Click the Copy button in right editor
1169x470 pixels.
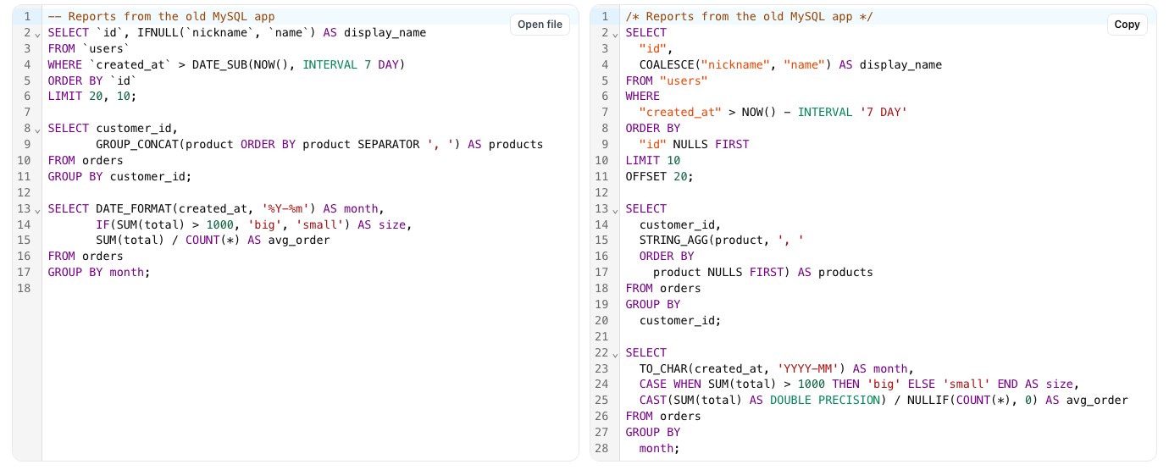pyautogui.click(x=1127, y=25)
